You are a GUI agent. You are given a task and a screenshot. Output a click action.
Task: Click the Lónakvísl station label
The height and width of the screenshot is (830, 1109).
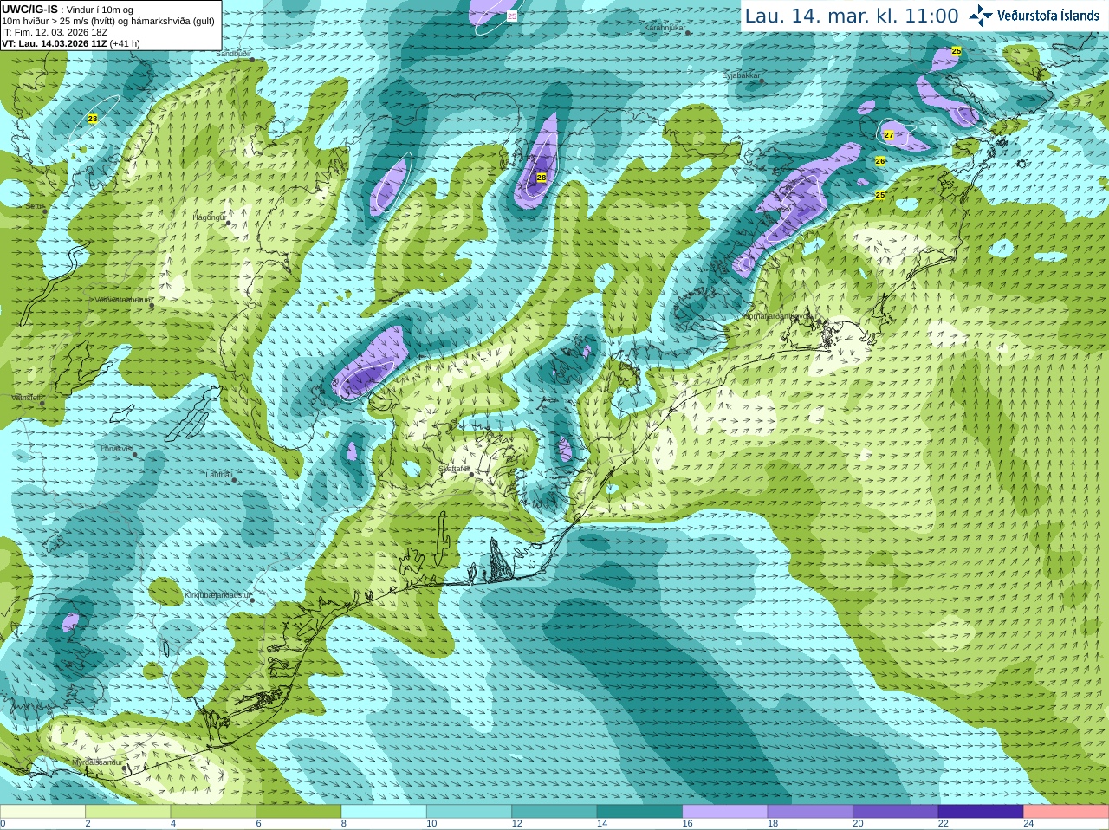click(117, 449)
